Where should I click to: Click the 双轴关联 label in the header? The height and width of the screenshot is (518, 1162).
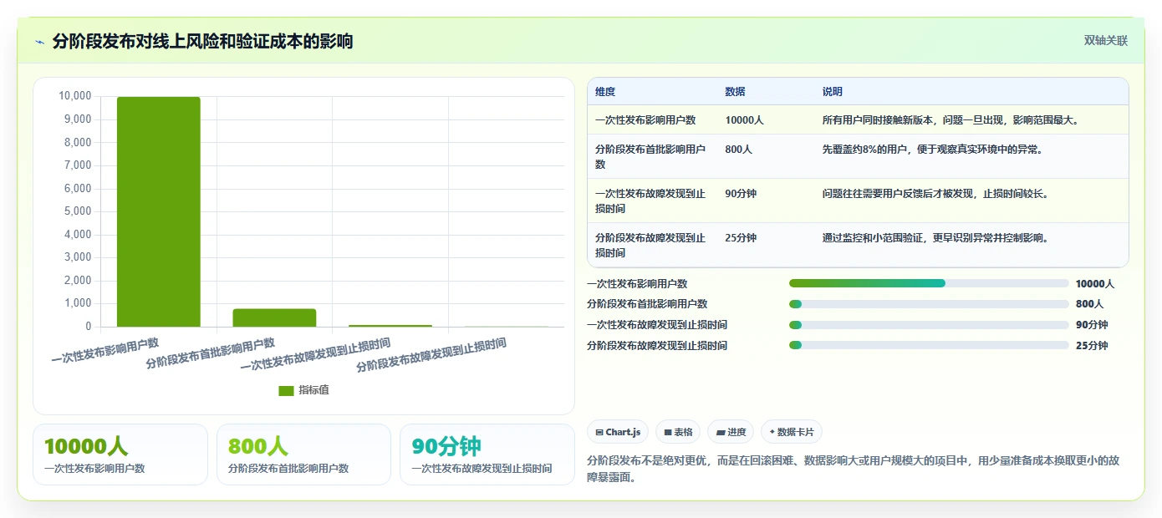(1106, 41)
